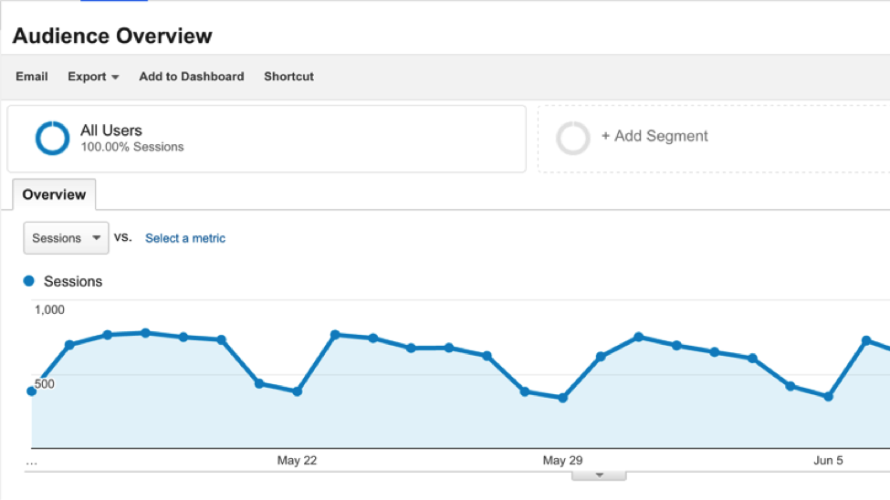
Task: Expand the chart using the bottom arrow handle
Action: pyautogui.click(x=599, y=475)
